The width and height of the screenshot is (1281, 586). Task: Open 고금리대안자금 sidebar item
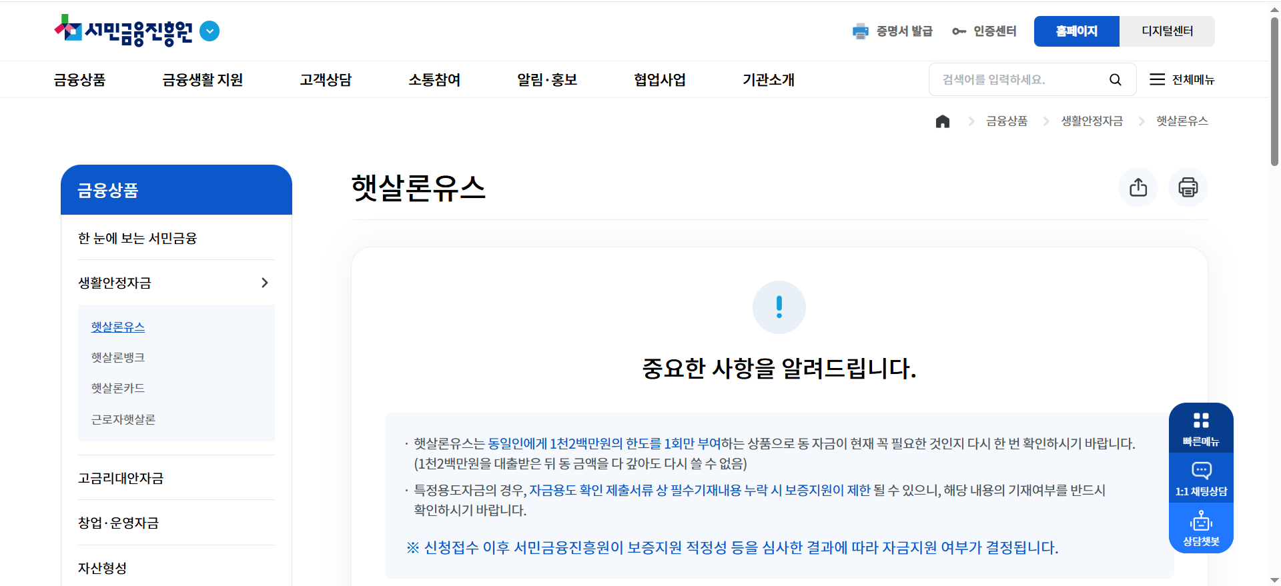pos(121,478)
